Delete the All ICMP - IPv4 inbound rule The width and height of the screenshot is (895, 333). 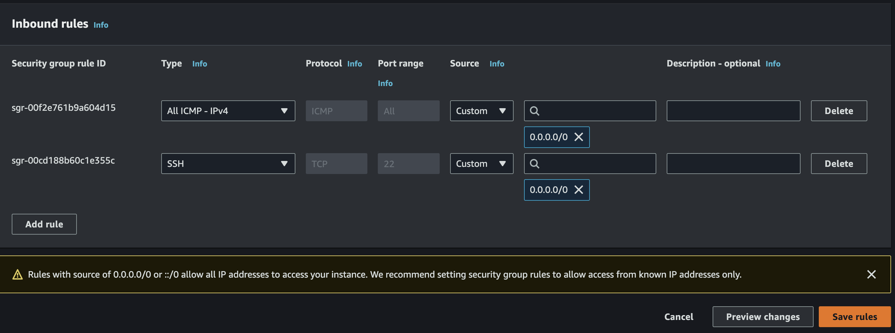(x=838, y=110)
